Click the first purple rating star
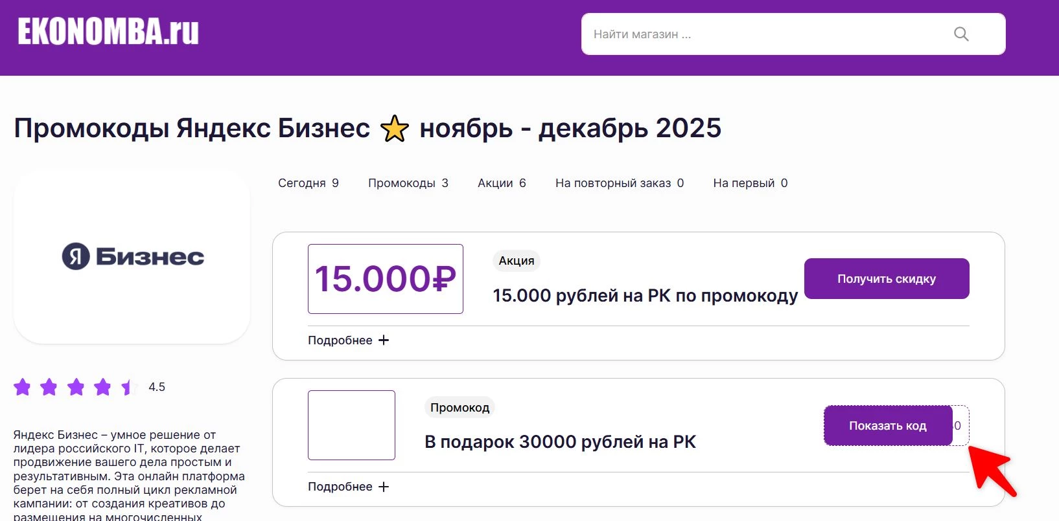Viewport: 1059px width, 521px height. 23,386
